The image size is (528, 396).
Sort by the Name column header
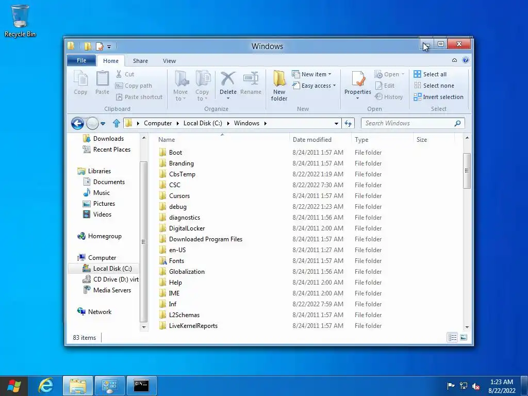point(222,139)
